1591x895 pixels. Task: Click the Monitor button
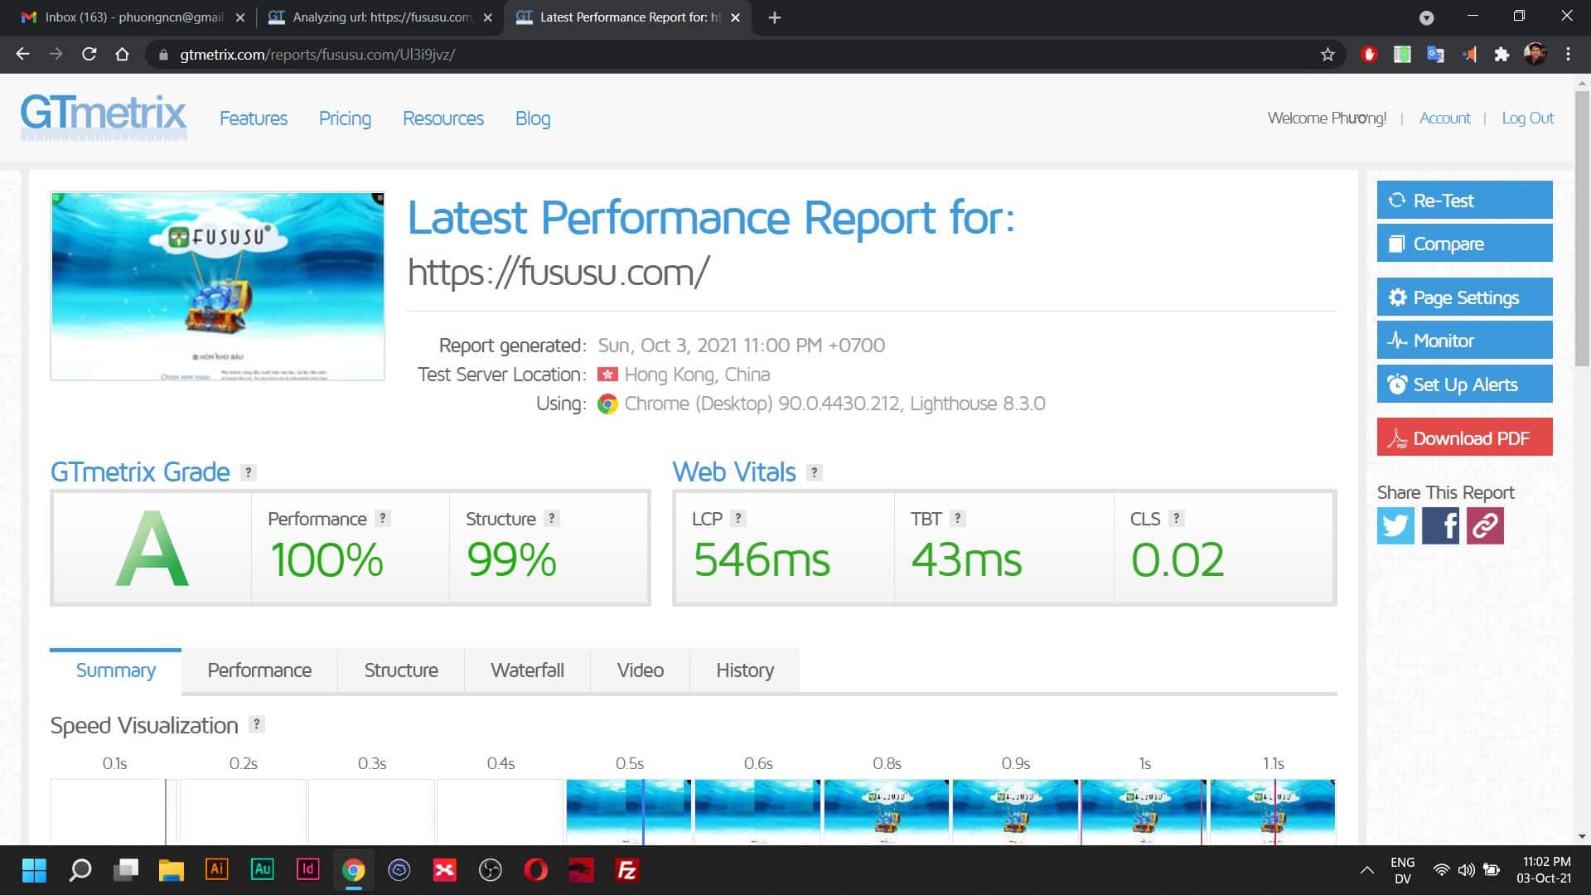pos(1464,341)
